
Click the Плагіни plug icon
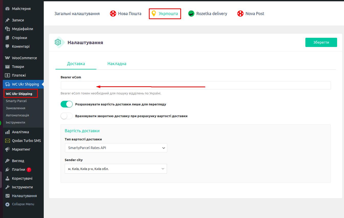pos(7,169)
